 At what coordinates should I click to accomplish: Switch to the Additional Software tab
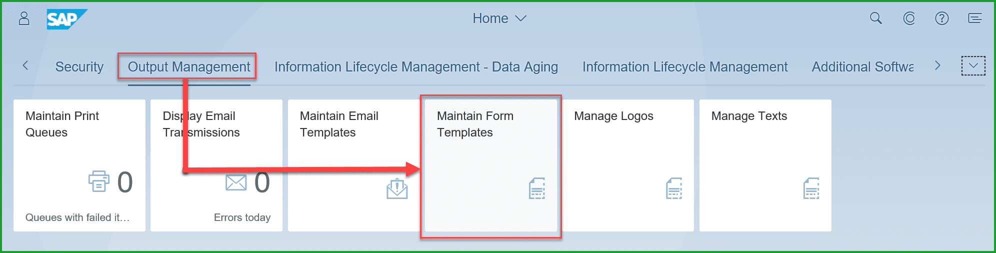pos(862,66)
